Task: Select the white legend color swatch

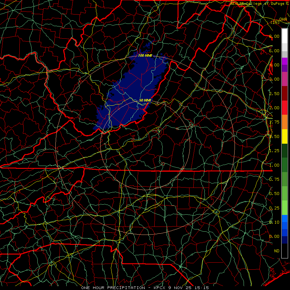Action: (x=285, y=36)
